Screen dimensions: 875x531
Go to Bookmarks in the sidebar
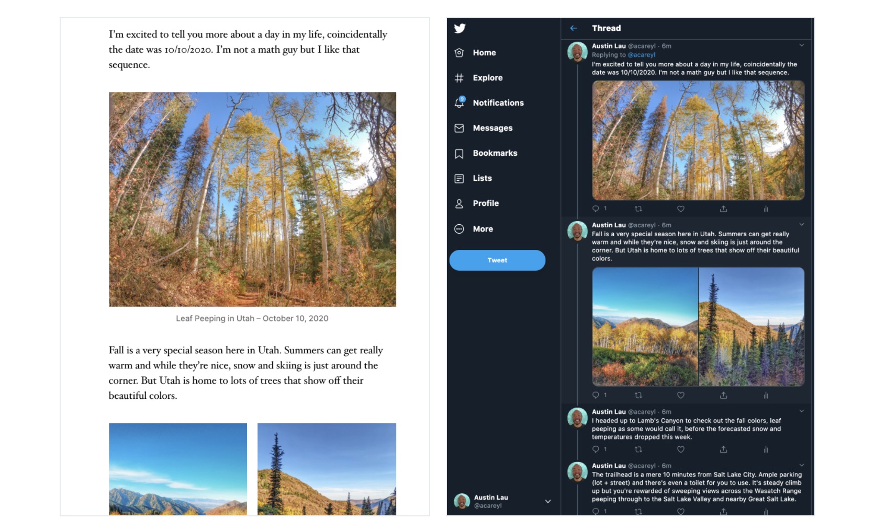(495, 153)
